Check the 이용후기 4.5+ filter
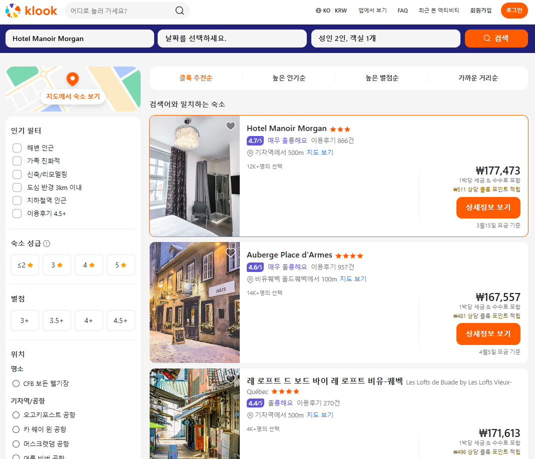The height and width of the screenshot is (459, 535). coord(17,213)
